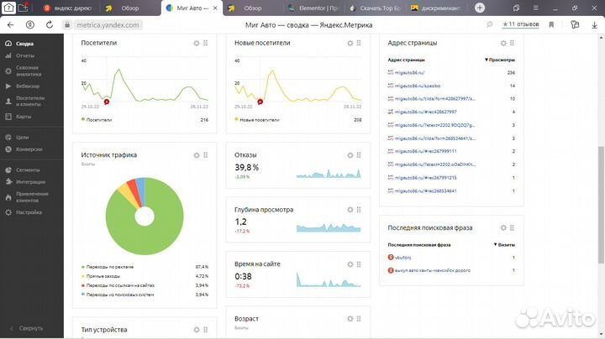
Task: Click the search phrase vbufdnj
Action: (402, 258)
